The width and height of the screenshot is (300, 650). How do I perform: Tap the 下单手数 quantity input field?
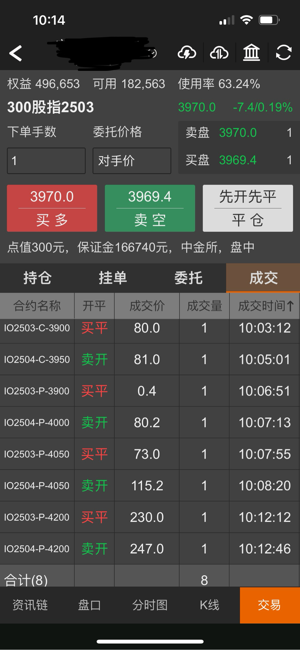(46, 161)
